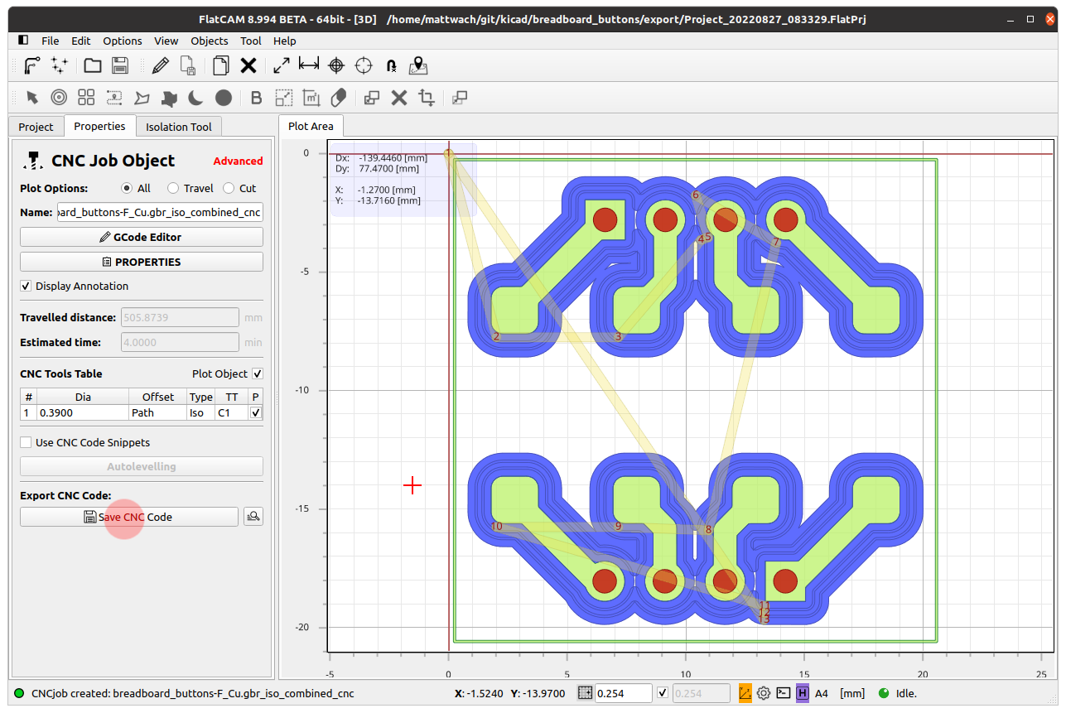Select the Cut plot option
The width and height of the screenshot is (1066, 713).
click(229, 188)
